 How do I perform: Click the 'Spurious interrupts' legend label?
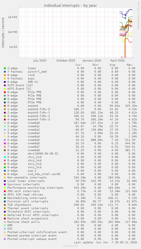[24, 184]
